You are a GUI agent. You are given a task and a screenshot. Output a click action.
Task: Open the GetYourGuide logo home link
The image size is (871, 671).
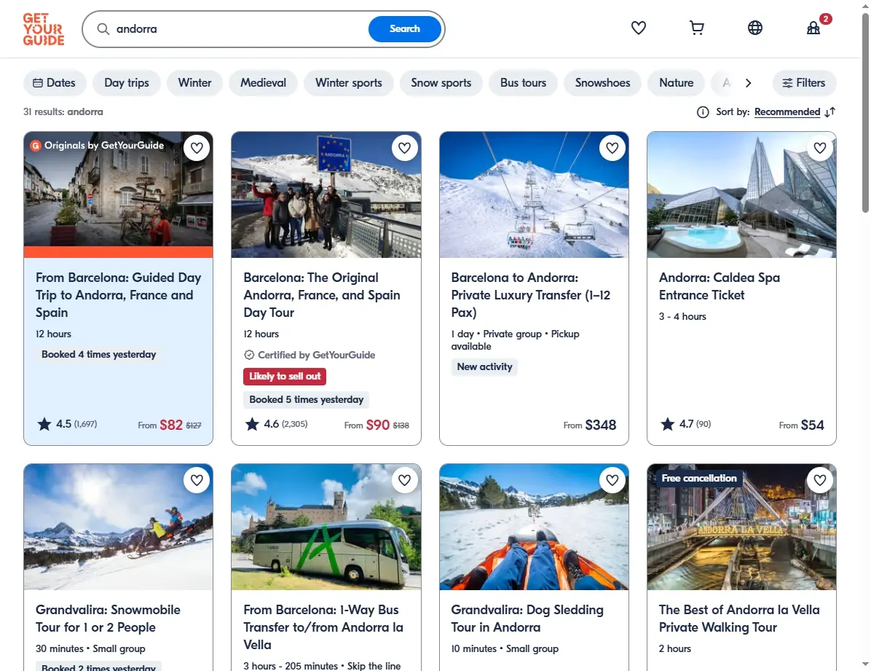pos(43,29)
